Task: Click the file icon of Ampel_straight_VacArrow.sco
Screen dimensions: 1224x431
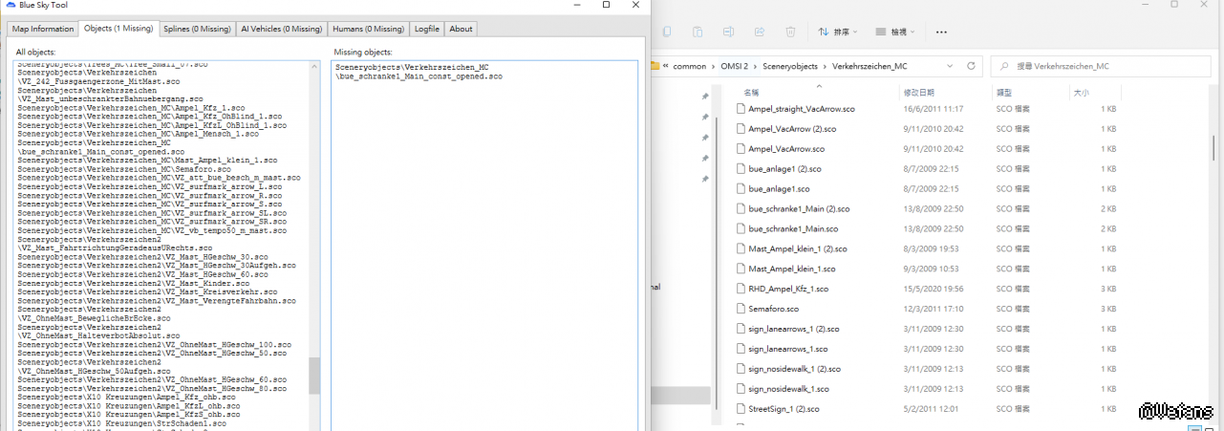Action: pyautogui.click(x=741, y=109)
